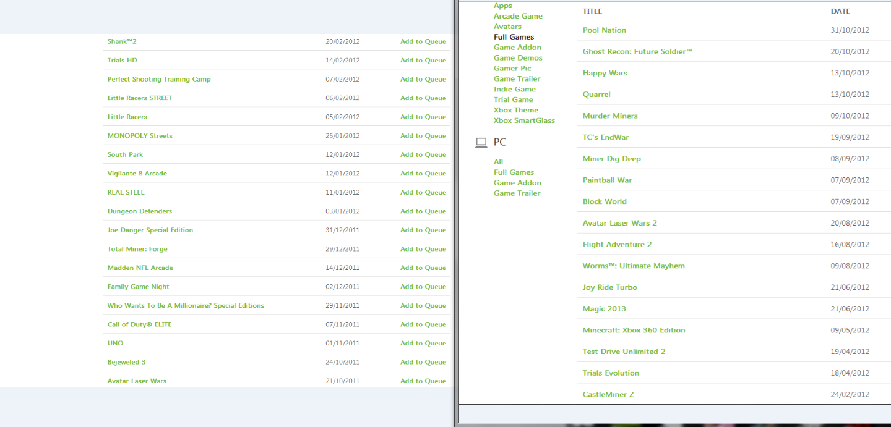Add Little Racers (05/02/2012) to queue
891x427 pixels.
[423, 117]
